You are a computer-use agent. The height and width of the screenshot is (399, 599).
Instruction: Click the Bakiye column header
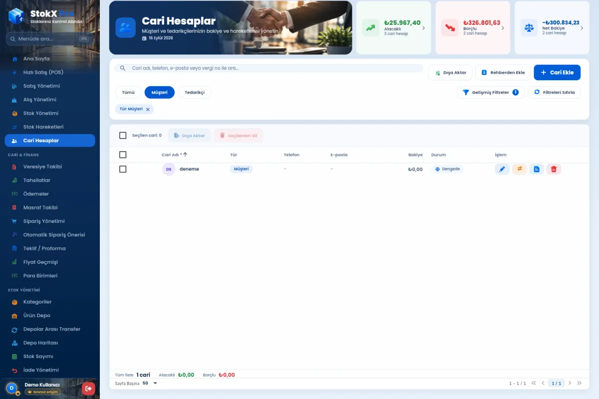pos(415,155)
